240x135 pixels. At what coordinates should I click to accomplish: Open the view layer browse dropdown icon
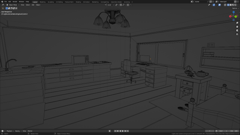217,1
